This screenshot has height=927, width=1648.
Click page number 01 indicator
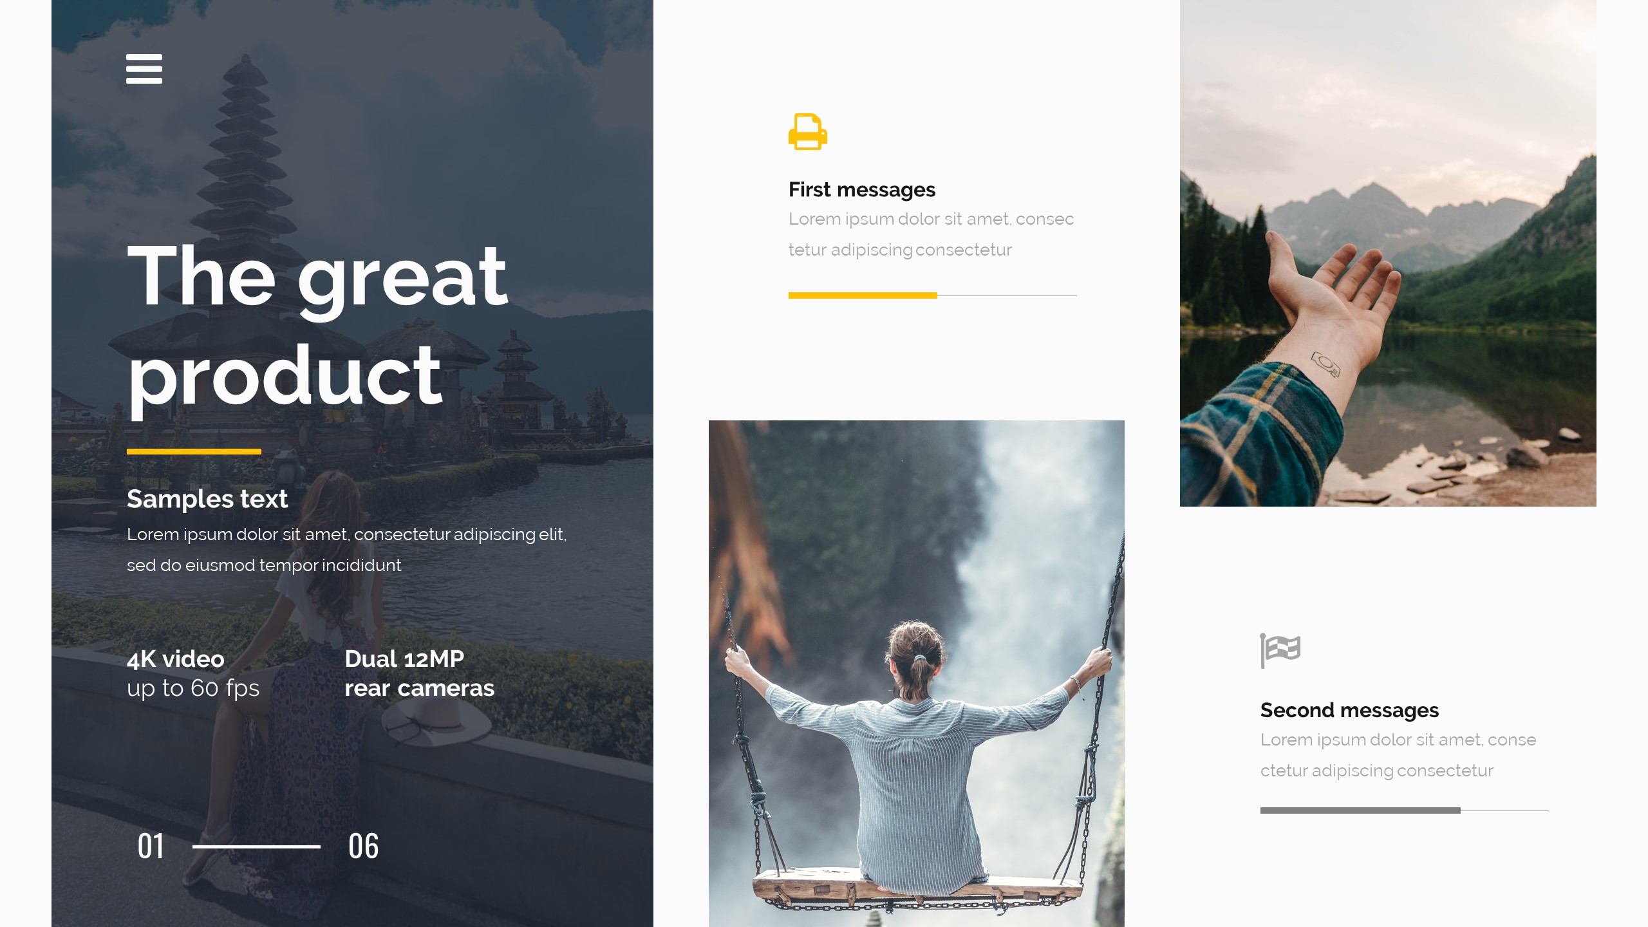[x=151, y=847]
